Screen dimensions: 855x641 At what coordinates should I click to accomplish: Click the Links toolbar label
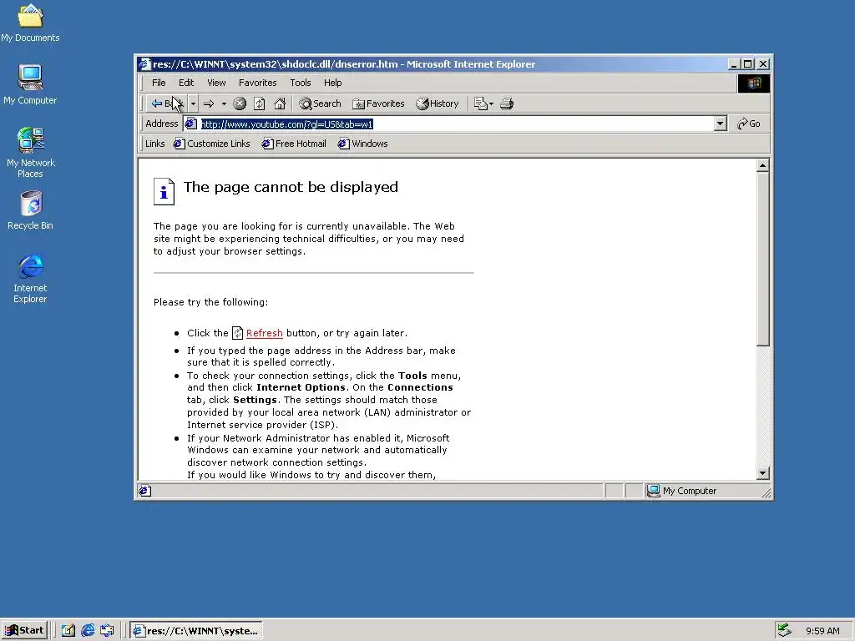click(x=154, y=144)
